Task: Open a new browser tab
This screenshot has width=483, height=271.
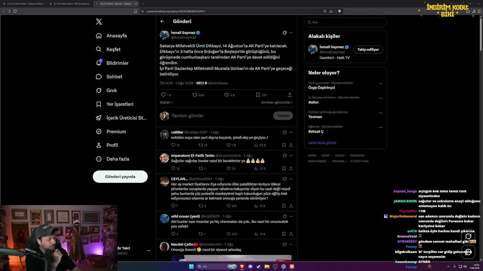Action: click(x=143, y=4)
